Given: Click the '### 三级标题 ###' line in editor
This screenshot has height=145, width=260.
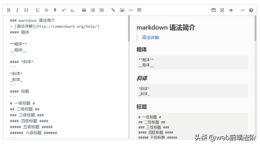Looking at the screenshot, I should pyautogui.click(x=27, y=115).
